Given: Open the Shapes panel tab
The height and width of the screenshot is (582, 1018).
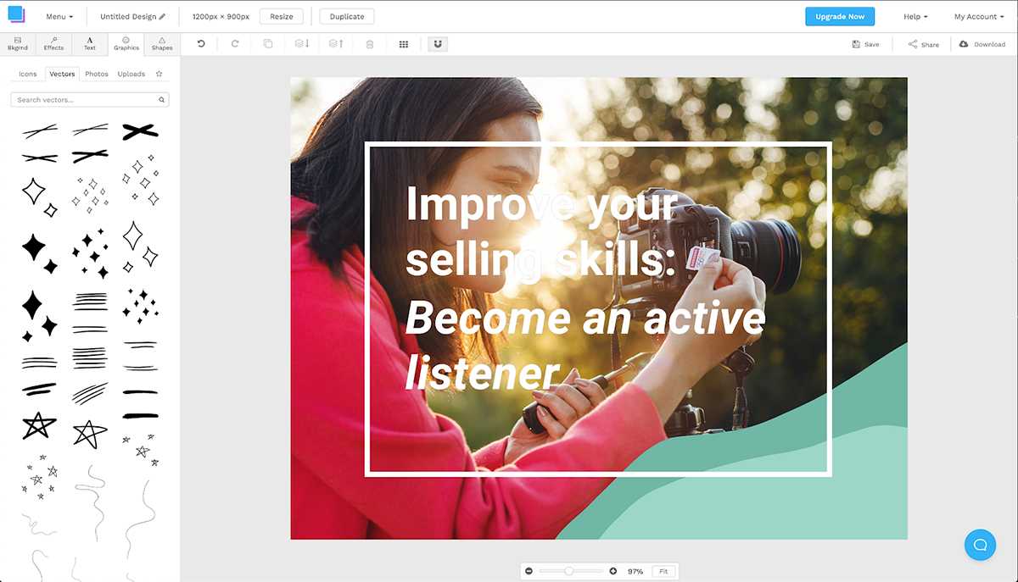Looking at the screenshot, I should coord(162,44).
